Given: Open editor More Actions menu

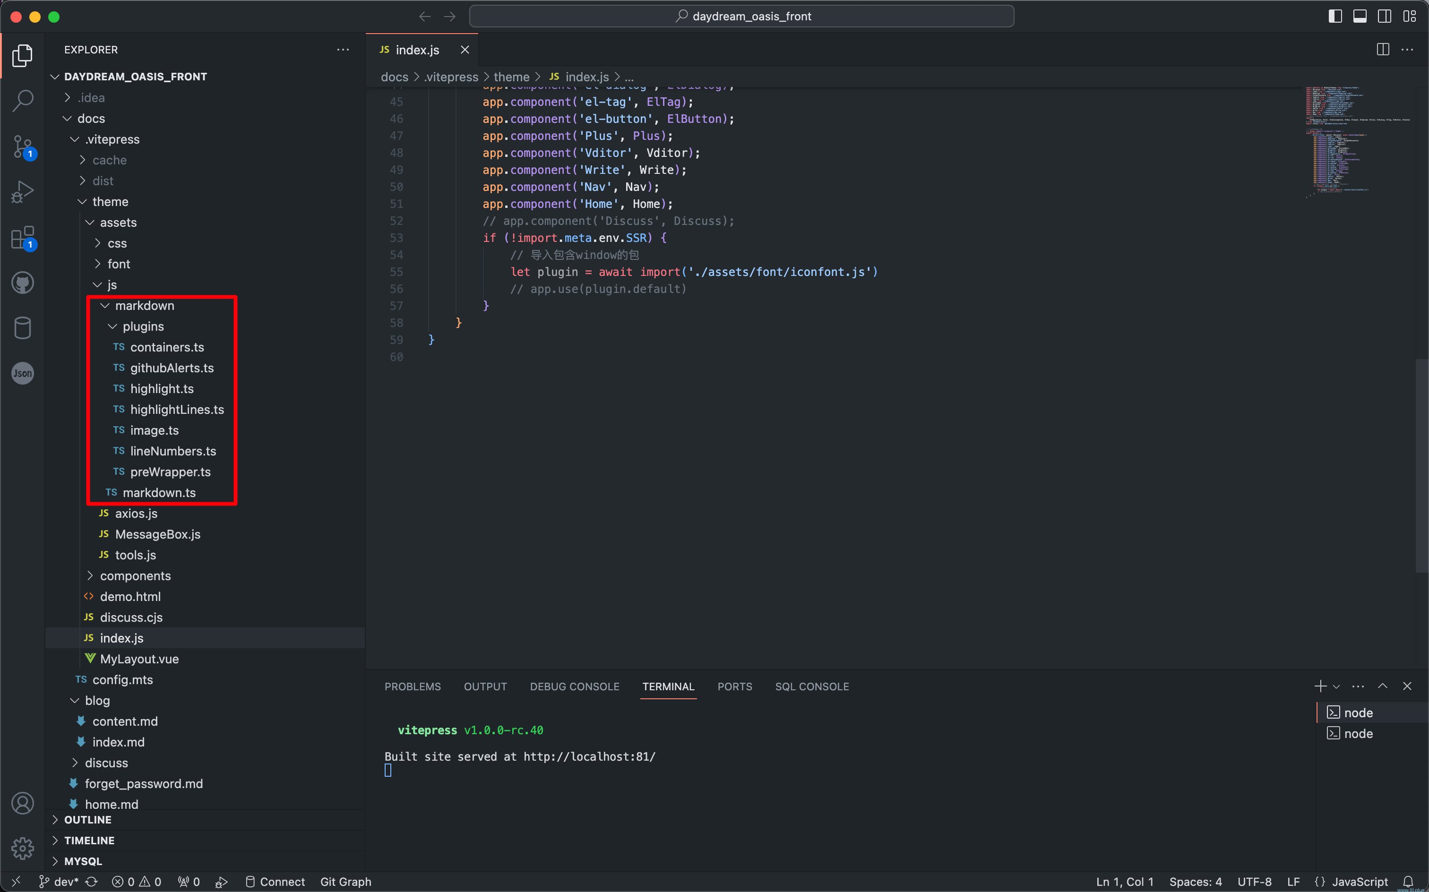Looking at the screenshot, I should [1407, 50].
